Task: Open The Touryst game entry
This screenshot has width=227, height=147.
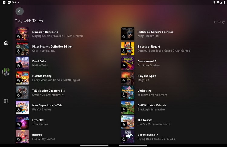Action: [x=145, y=120]
